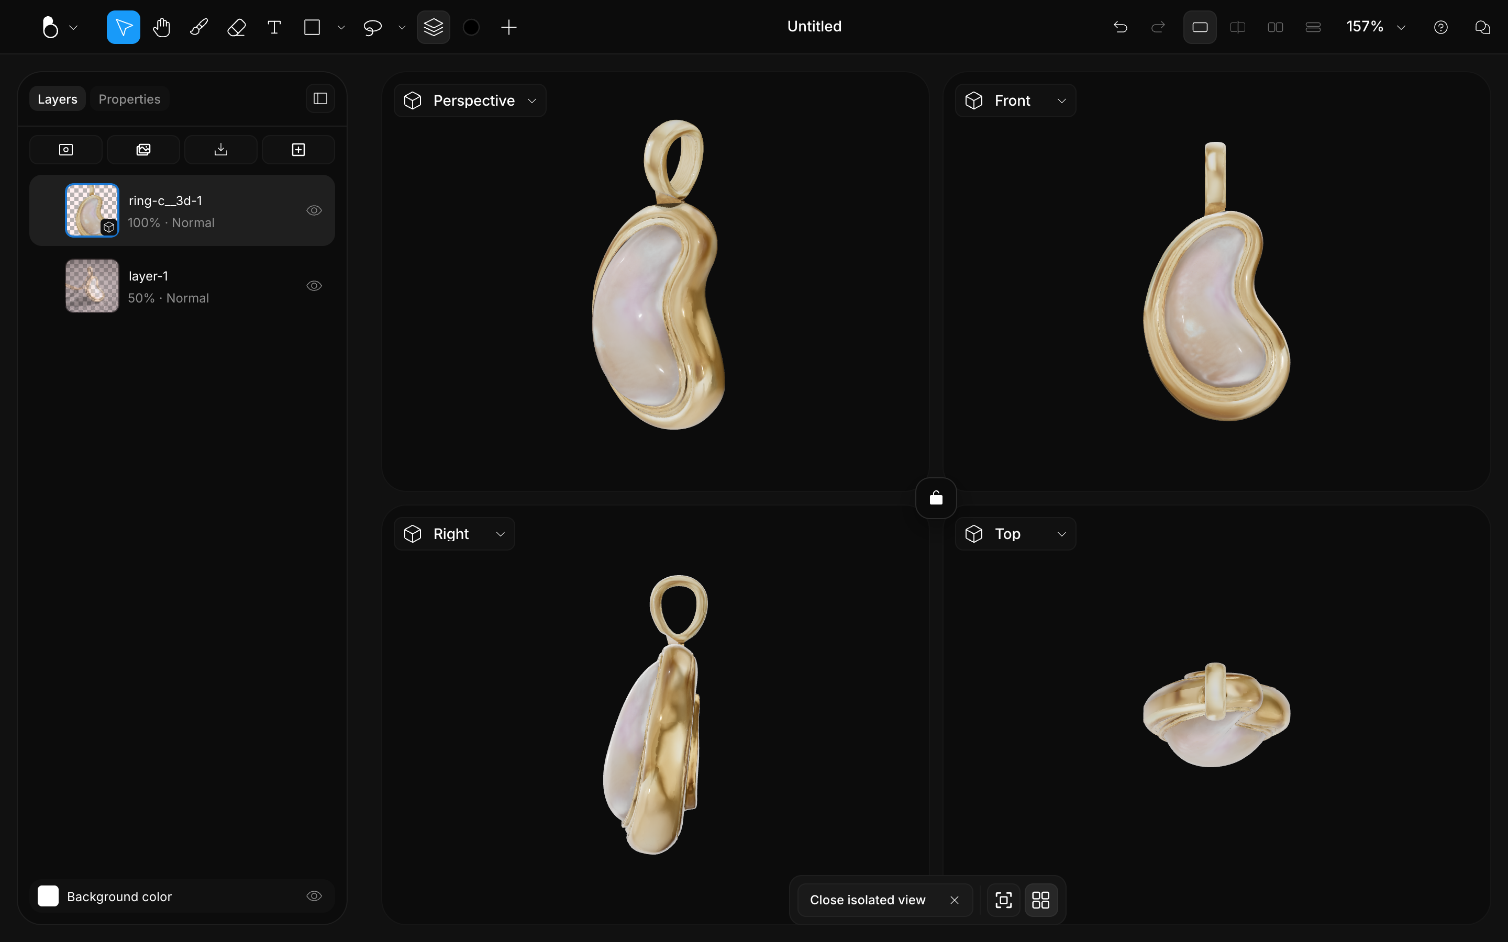Select the Text tool
Screen dimensions: 1508x942
[x=274, y=27]
